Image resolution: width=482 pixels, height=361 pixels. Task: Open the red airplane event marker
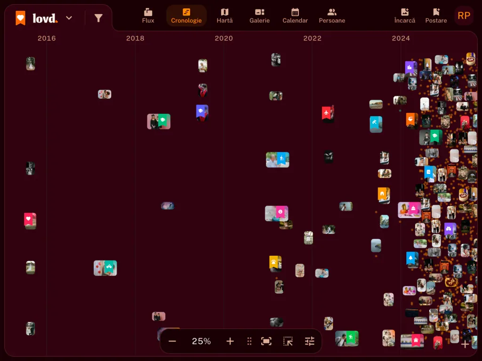click(x=328, y=114)
